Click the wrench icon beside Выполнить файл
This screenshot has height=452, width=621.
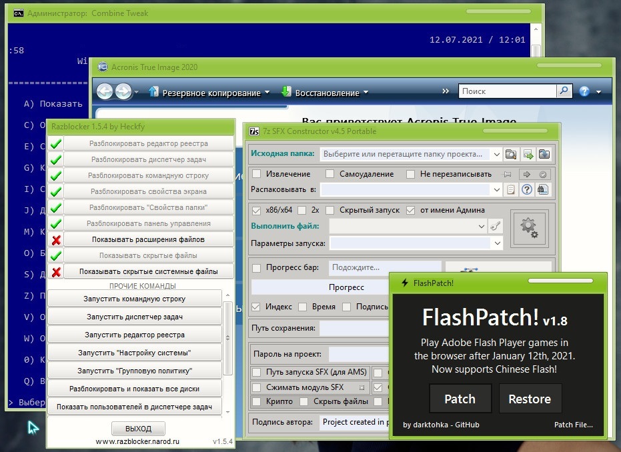tap(495, 227)
